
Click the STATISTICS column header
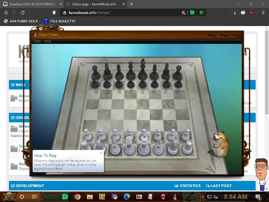click(187, 186)
